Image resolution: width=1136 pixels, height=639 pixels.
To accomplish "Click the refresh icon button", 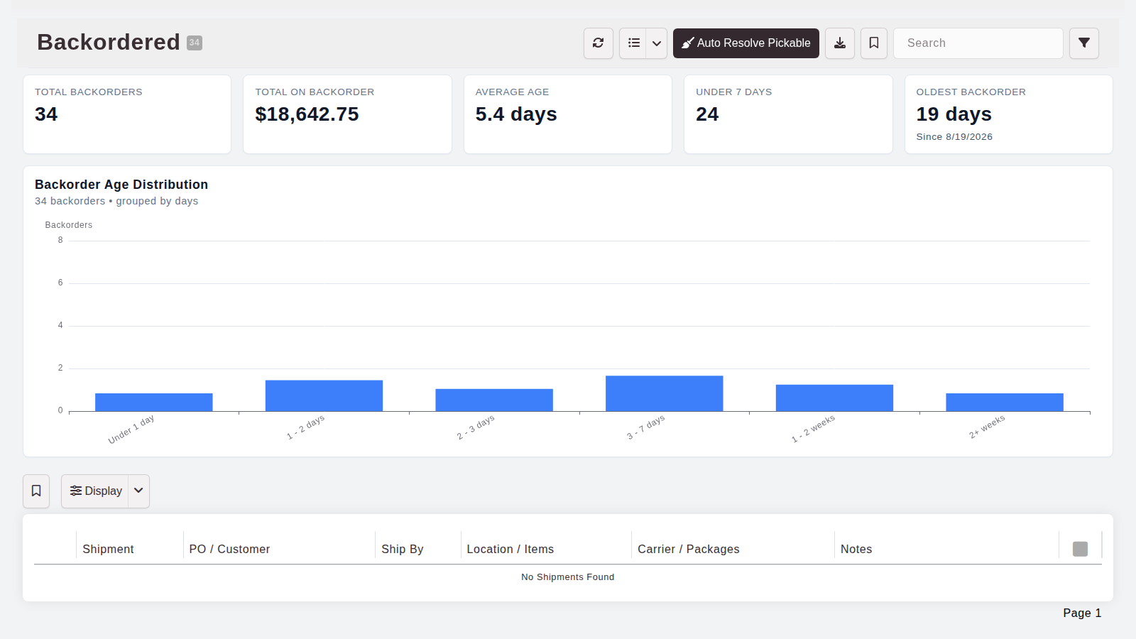I will coord(599,43).
